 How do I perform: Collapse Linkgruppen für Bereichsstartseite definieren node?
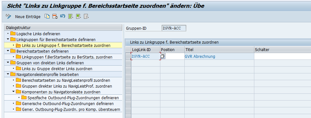tap(8, 39)
